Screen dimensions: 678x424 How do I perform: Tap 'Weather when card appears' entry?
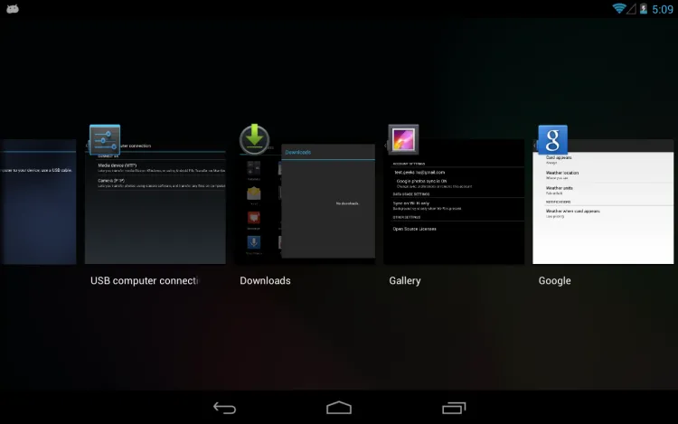tap(572, 213)
